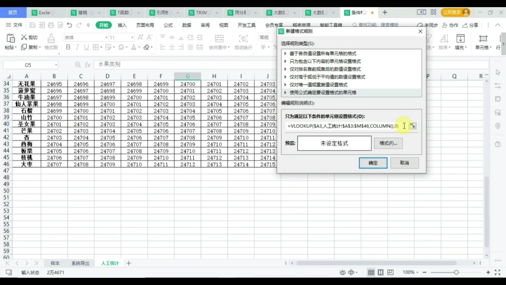Click column G header

(x=188, y=76)
